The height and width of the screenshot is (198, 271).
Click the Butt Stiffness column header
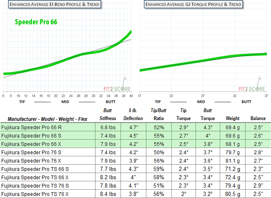pos(108,114)
